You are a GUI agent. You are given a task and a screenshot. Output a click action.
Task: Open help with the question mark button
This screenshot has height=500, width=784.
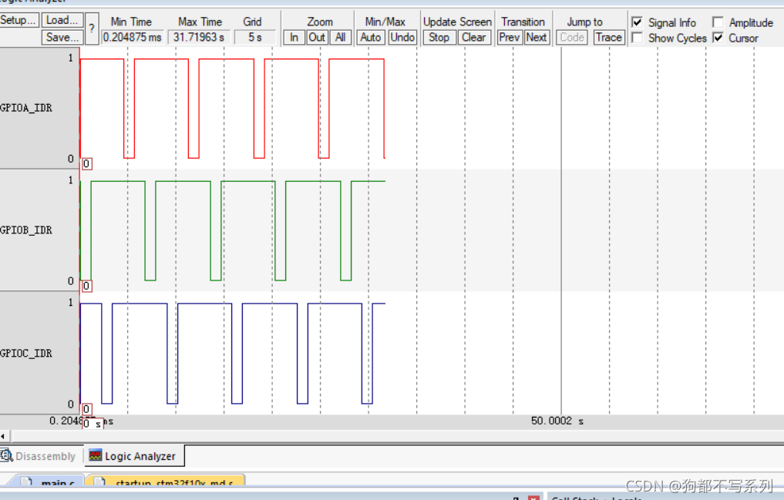click(92, 29)
